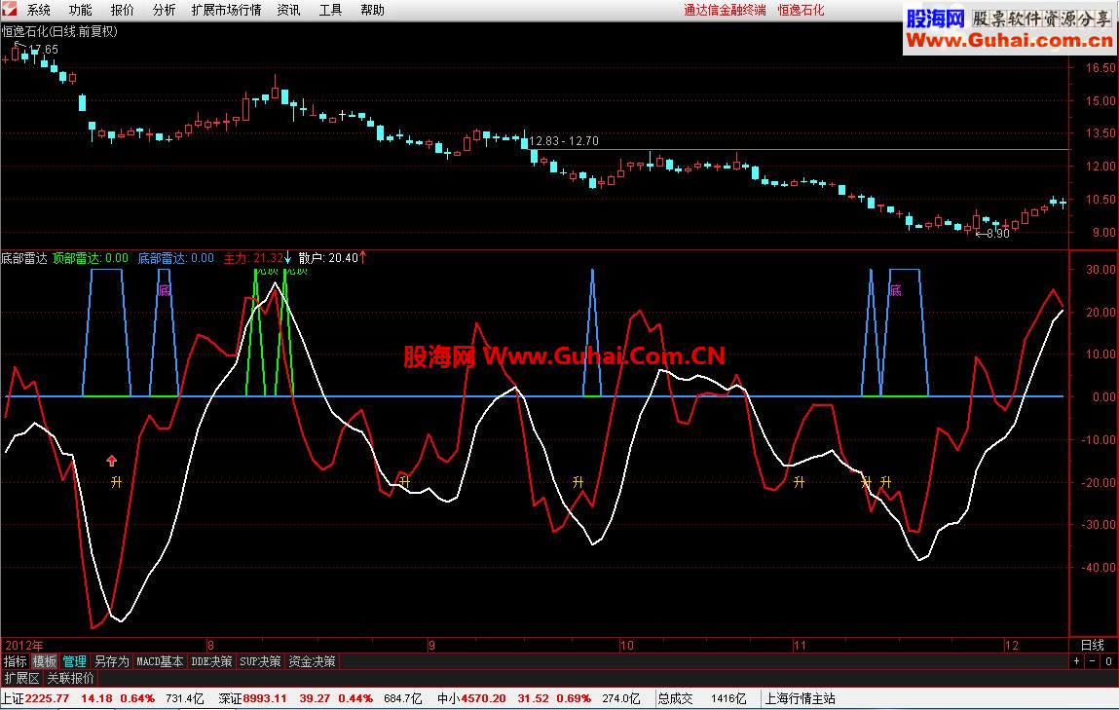This screenshot has width=1119, height=710.
Task: Open the 报价 menu
Action: coord(122,10)
